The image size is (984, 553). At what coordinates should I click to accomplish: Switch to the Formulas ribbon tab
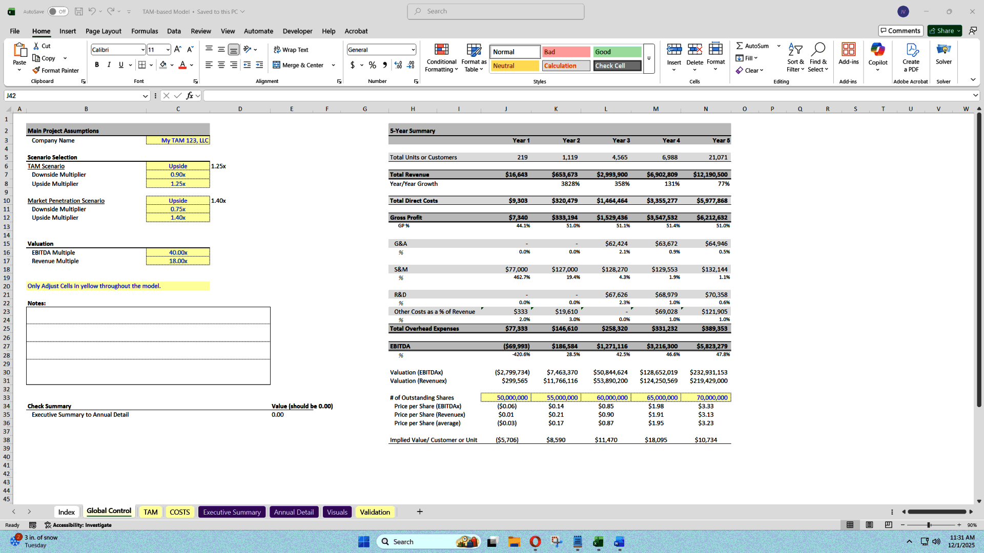pyautogui.click(x=145, y=31)
